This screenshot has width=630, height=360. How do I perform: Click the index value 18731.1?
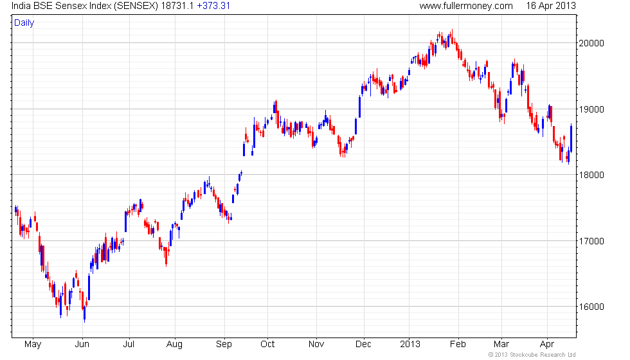177,6
